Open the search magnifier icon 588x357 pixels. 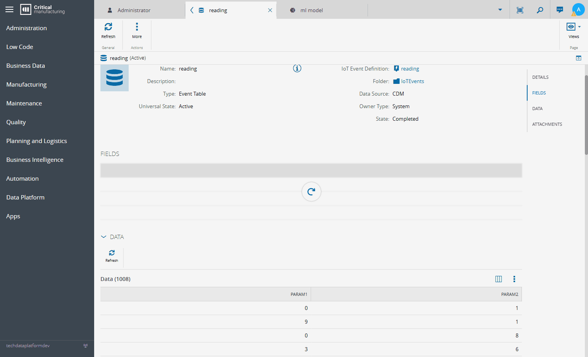[540, 10]
